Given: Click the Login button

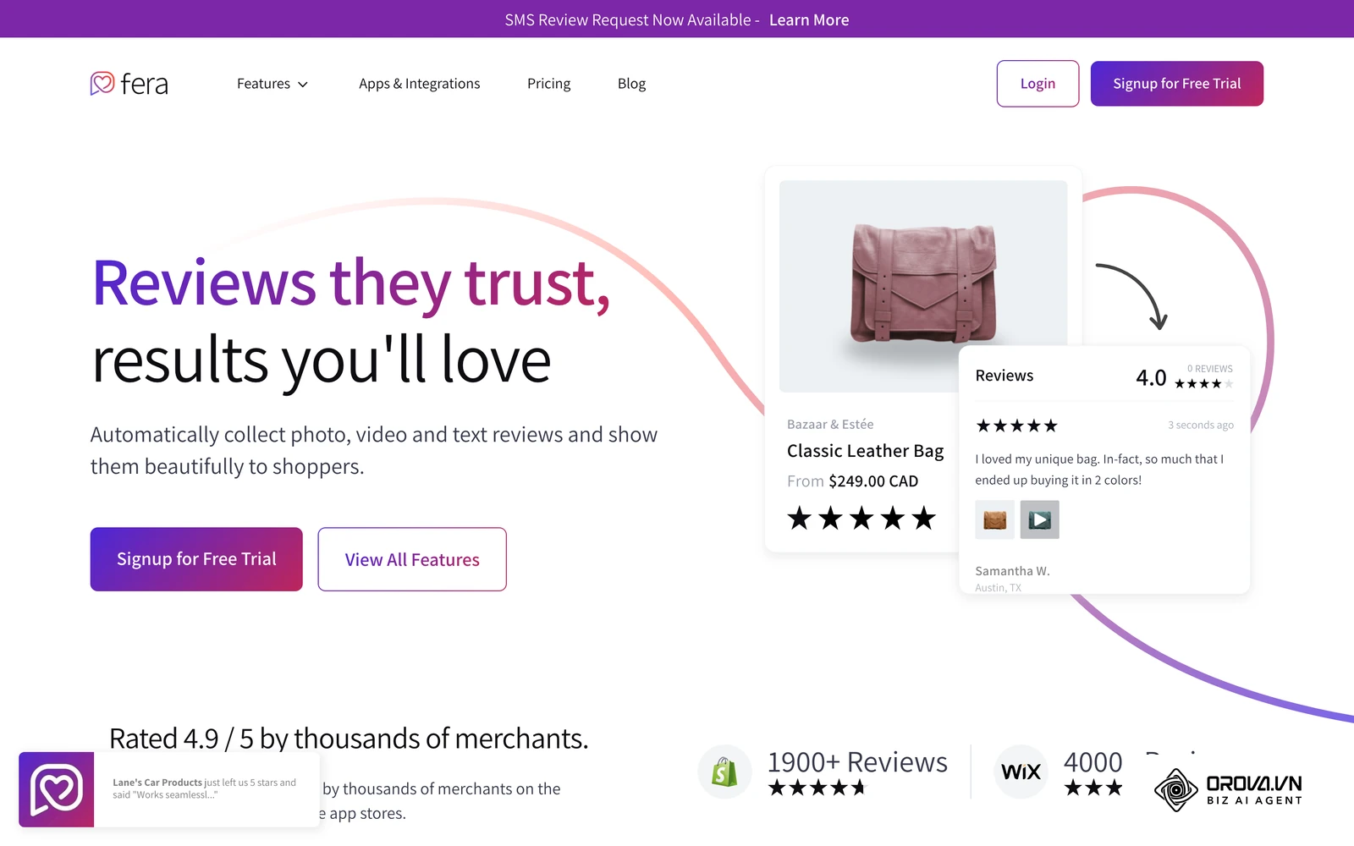Looking at the screenshot, I should point(1038,84).
